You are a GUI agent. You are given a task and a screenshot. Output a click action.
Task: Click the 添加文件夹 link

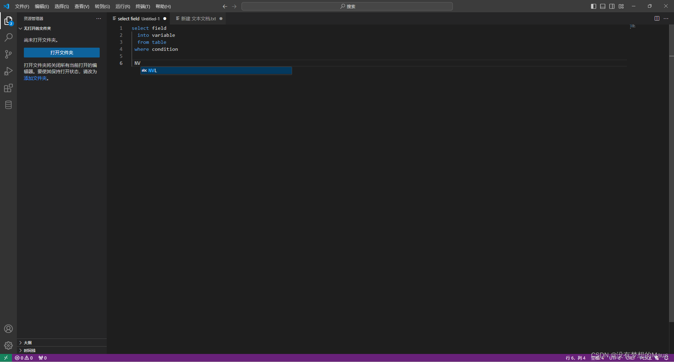[35, 78]
